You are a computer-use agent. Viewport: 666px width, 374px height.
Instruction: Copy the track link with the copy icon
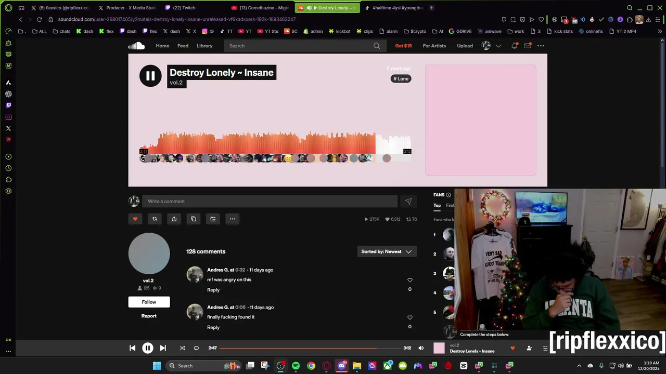[194, 219]
